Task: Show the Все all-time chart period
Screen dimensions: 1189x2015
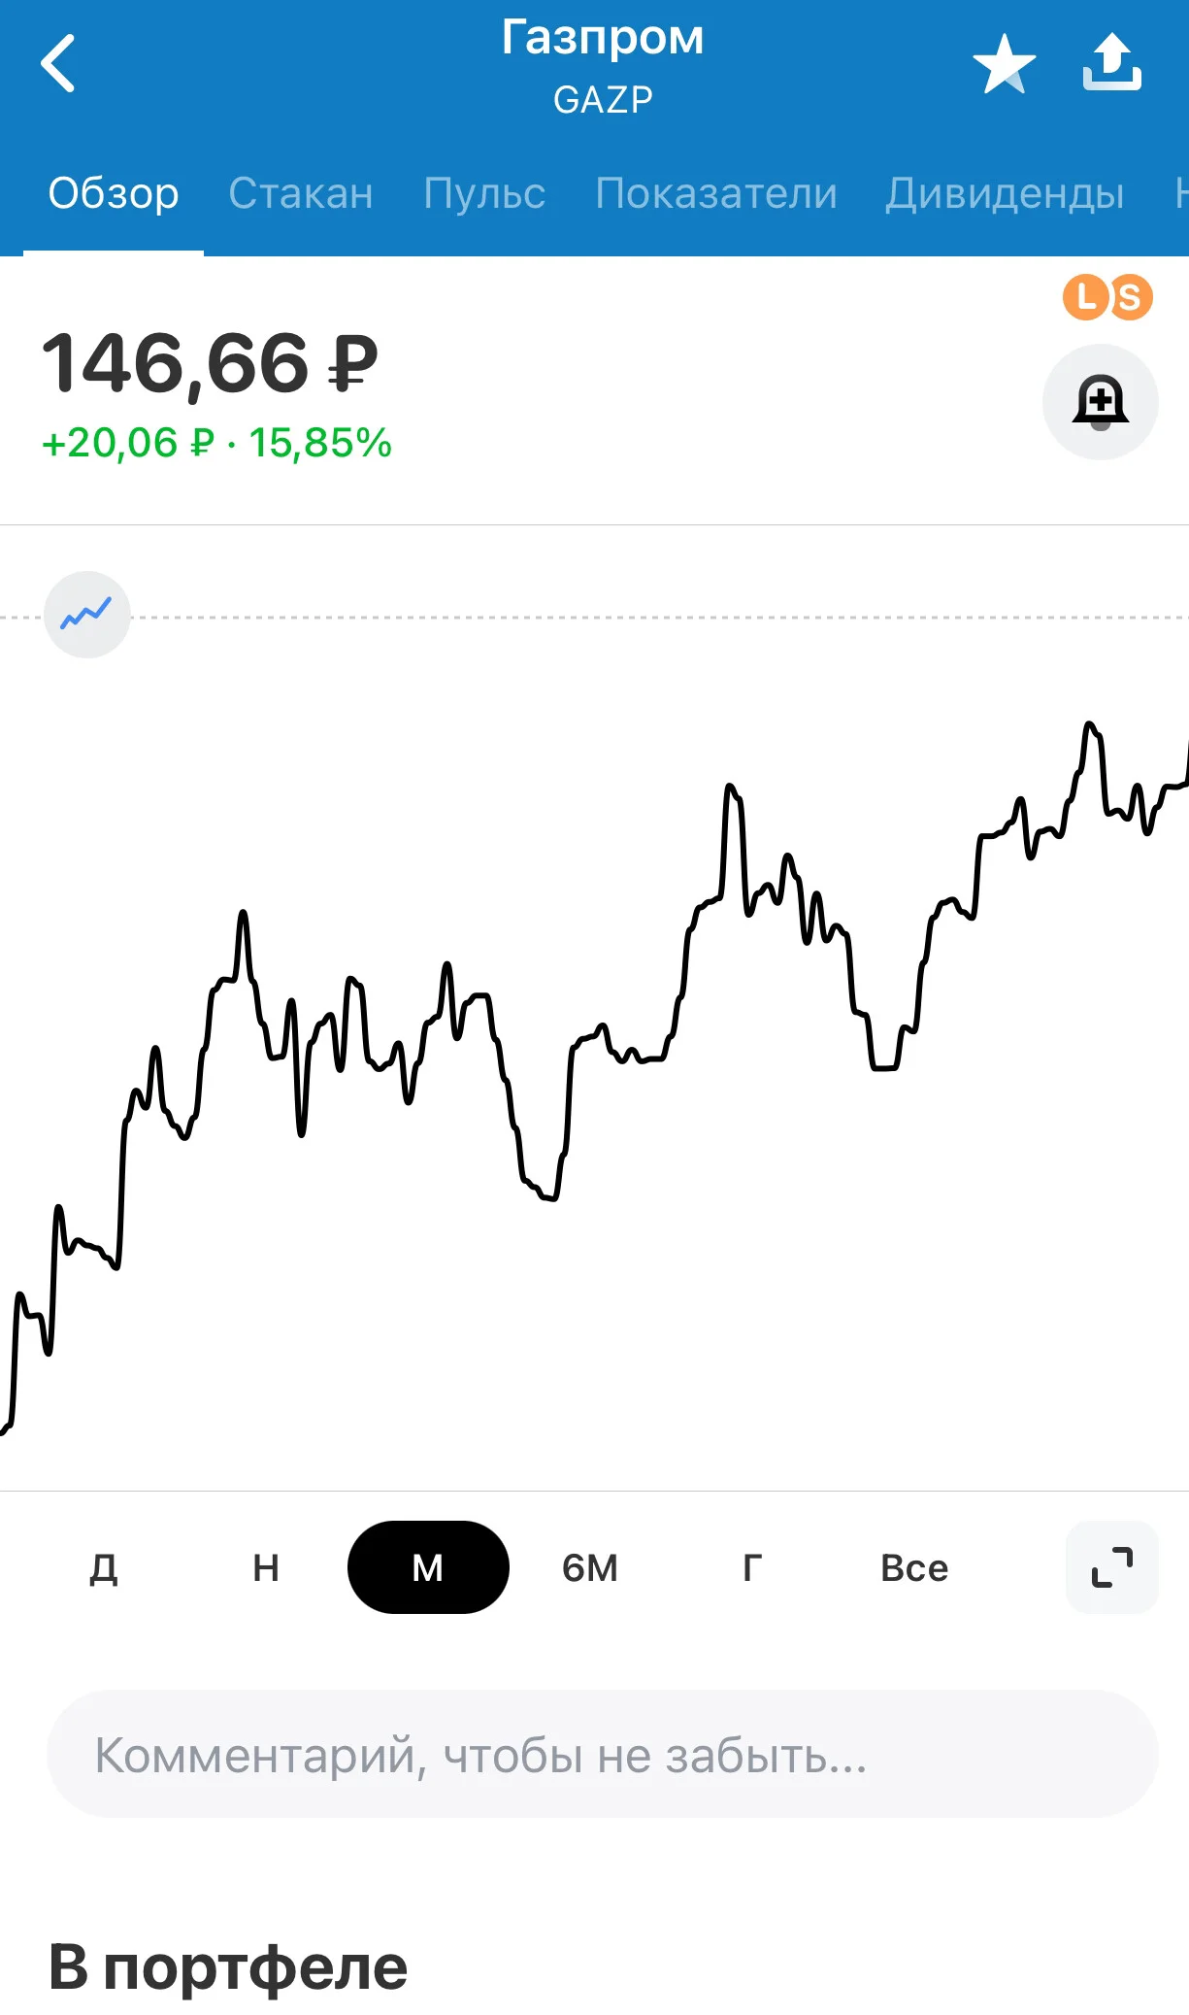Action: coord(914,1567)
